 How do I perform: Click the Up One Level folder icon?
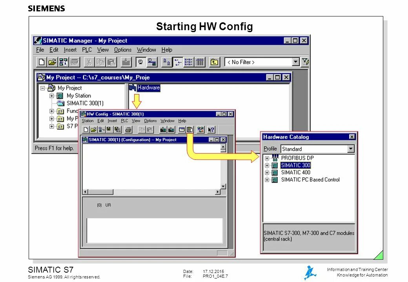(214, 62)
